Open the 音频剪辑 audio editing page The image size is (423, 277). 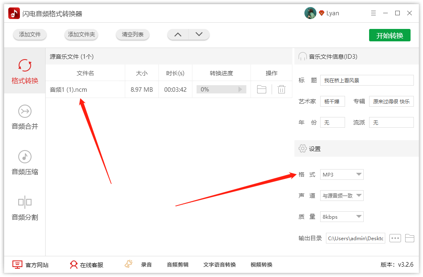(x=177, y=264)
